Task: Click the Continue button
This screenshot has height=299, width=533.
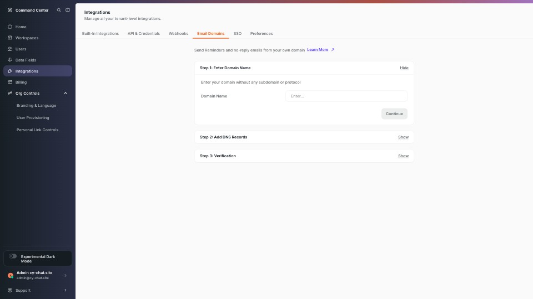Action: click(x=394, y=114)
